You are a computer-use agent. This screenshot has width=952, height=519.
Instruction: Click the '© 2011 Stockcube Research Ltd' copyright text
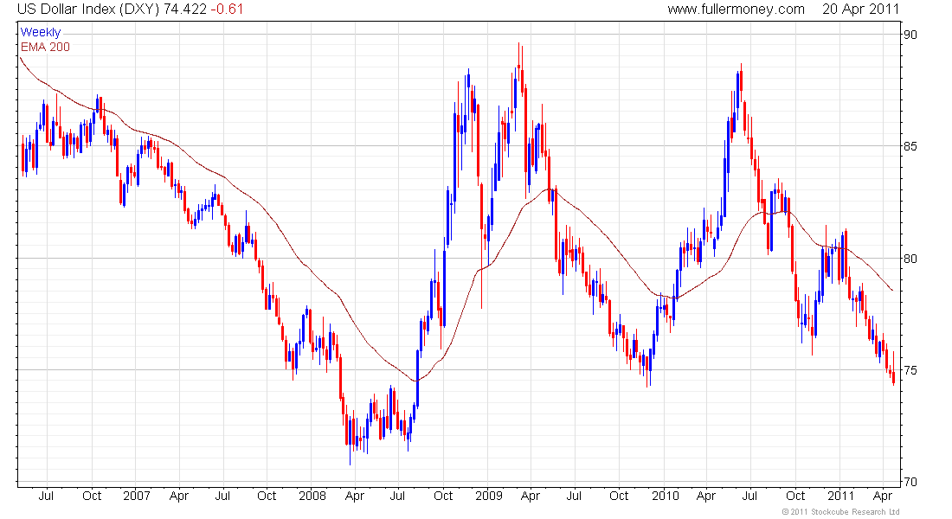pyautogui.click(x=840, y=512)
